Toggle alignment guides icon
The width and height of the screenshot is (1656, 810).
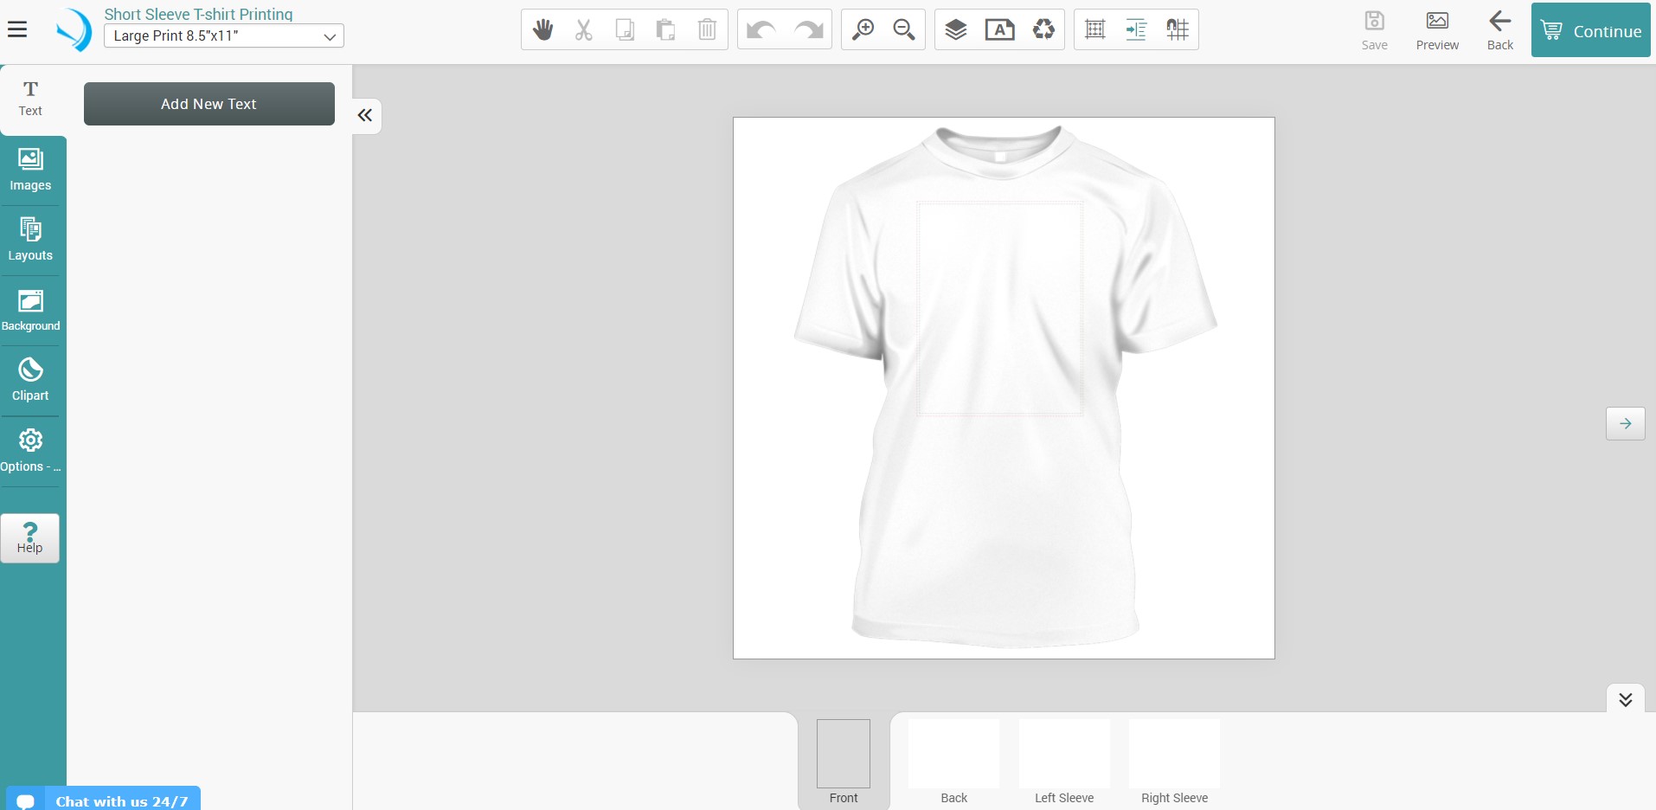(1136, 30)
